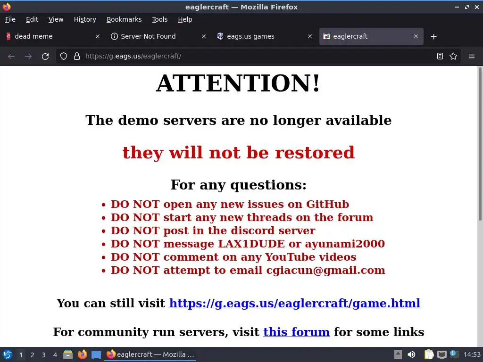Toggle reader view icon

(440, 57)
